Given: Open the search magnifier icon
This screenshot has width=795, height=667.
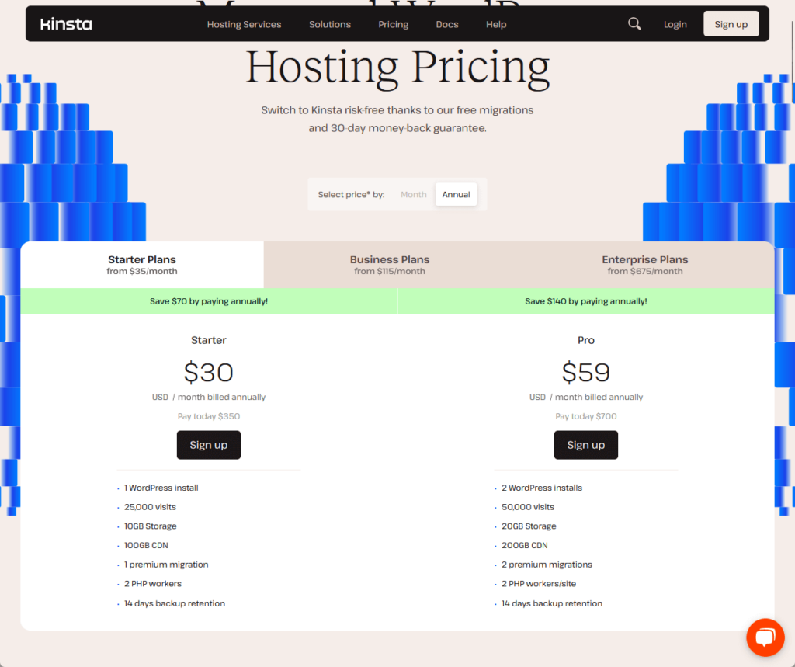Looking at the screenshot, I should (634, 24).
